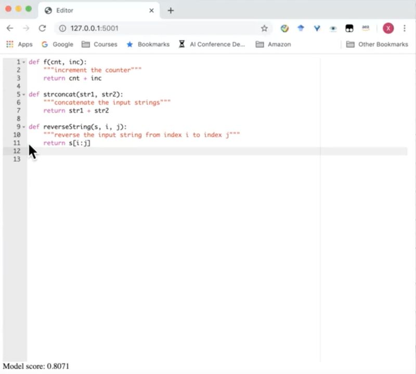The width and height of the screenshot is (416, 374).
Task: Click the line 'return s[i:j]'
Action: pos(67,143)
